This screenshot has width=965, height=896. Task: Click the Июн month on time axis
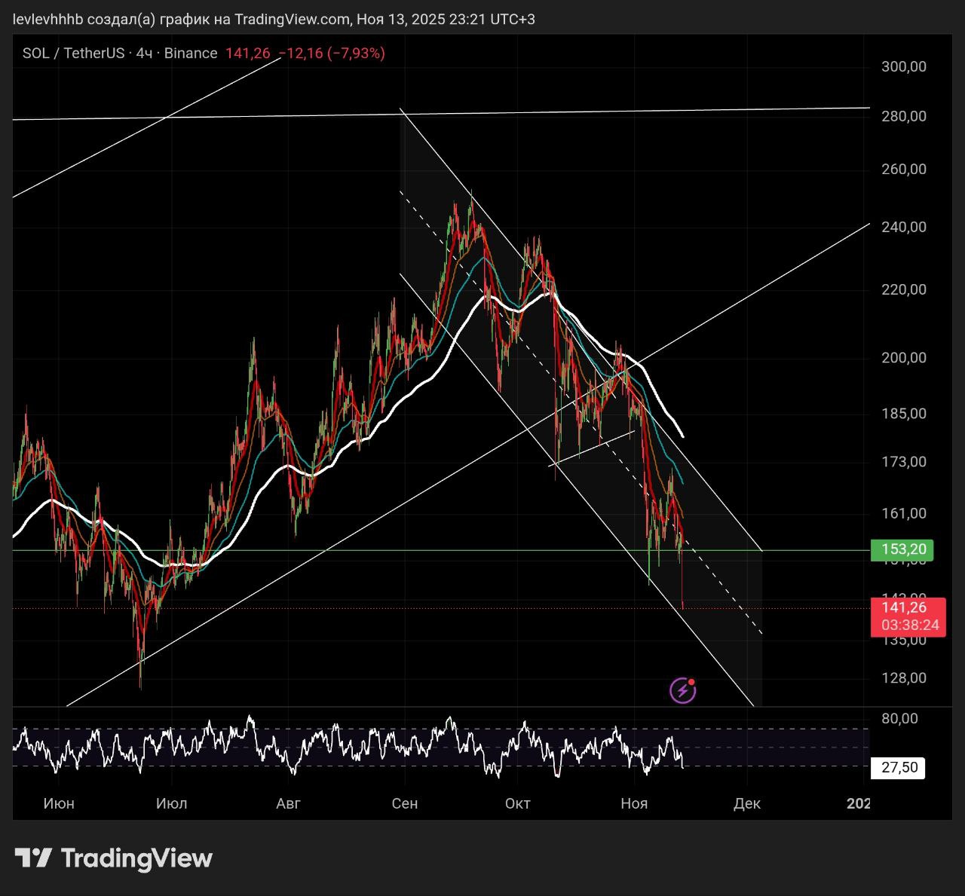(59, 803)
